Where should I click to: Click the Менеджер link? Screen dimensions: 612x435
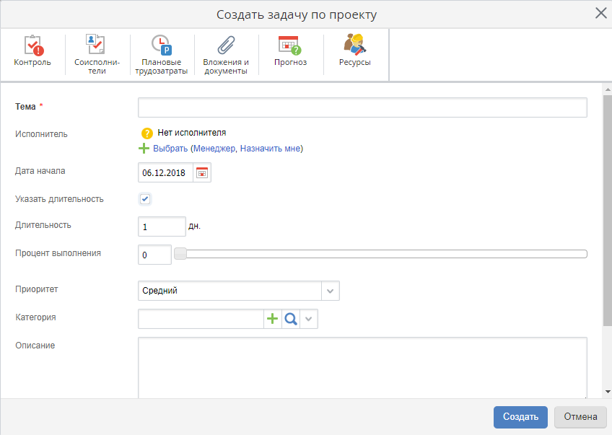click(214, 149)
